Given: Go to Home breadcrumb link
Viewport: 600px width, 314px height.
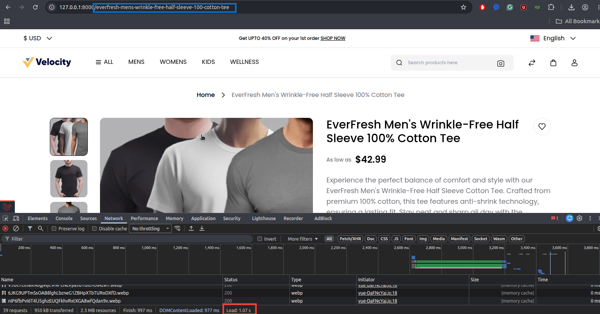Looking at the screenshot, I should (x=206, y=95).
